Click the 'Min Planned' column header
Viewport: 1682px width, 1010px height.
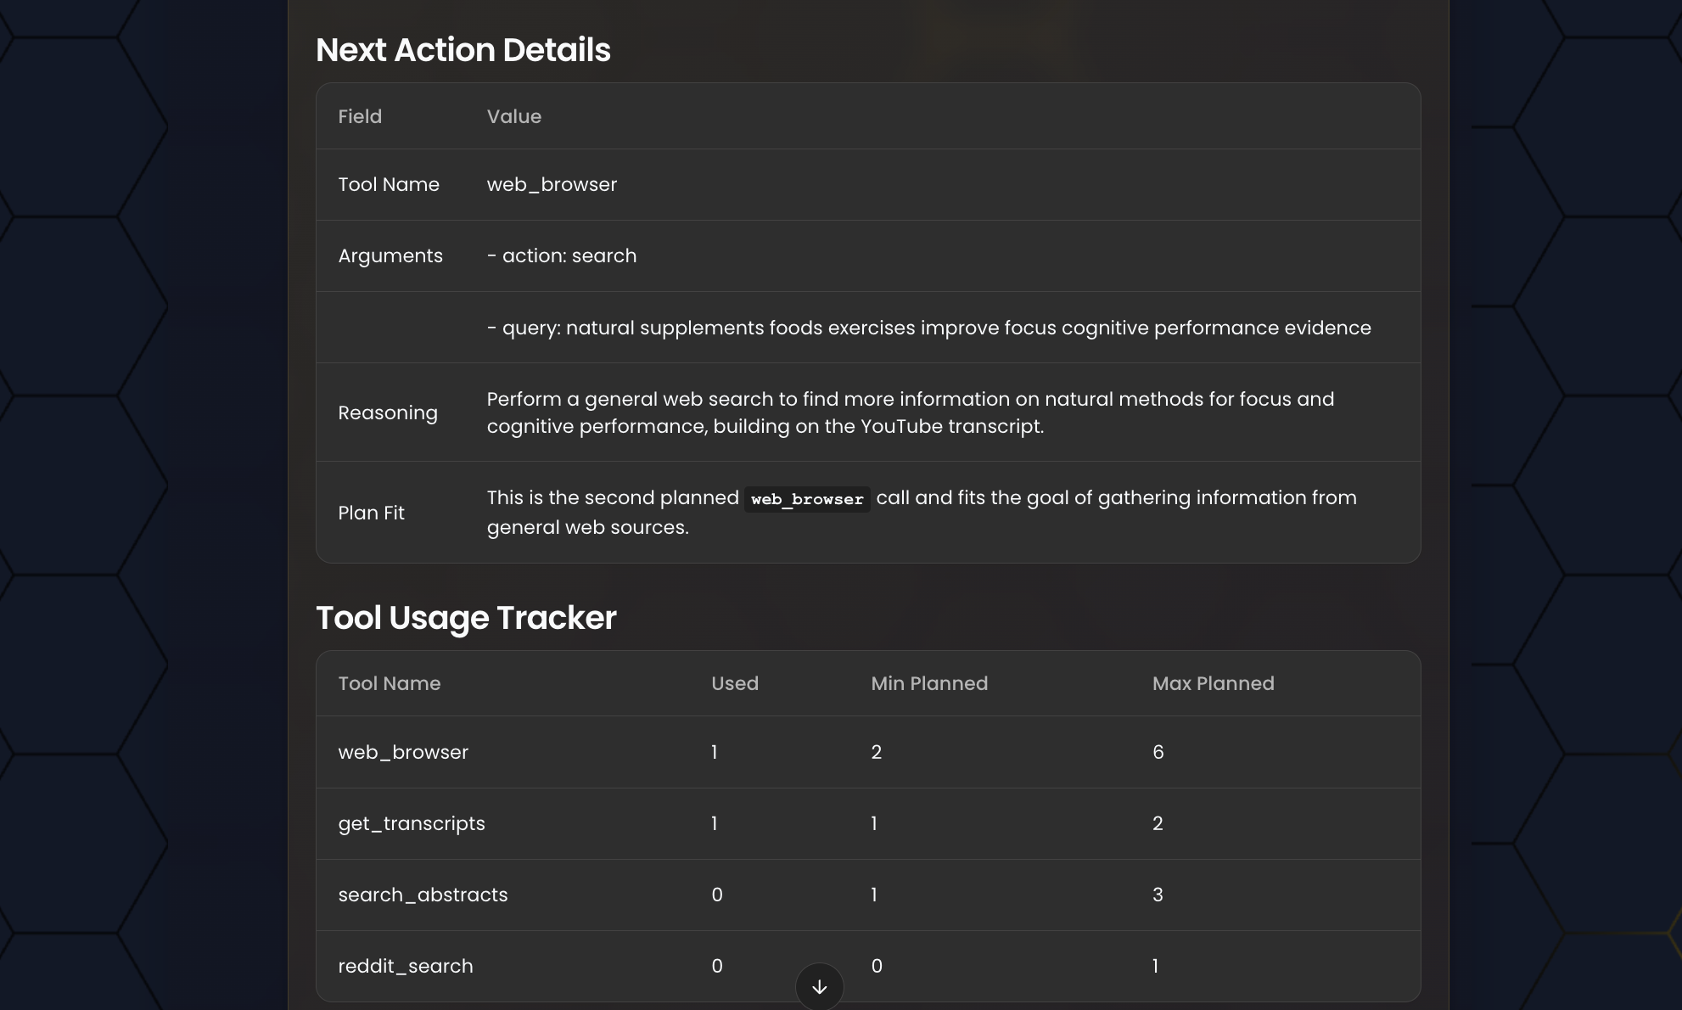coord(929,683)
